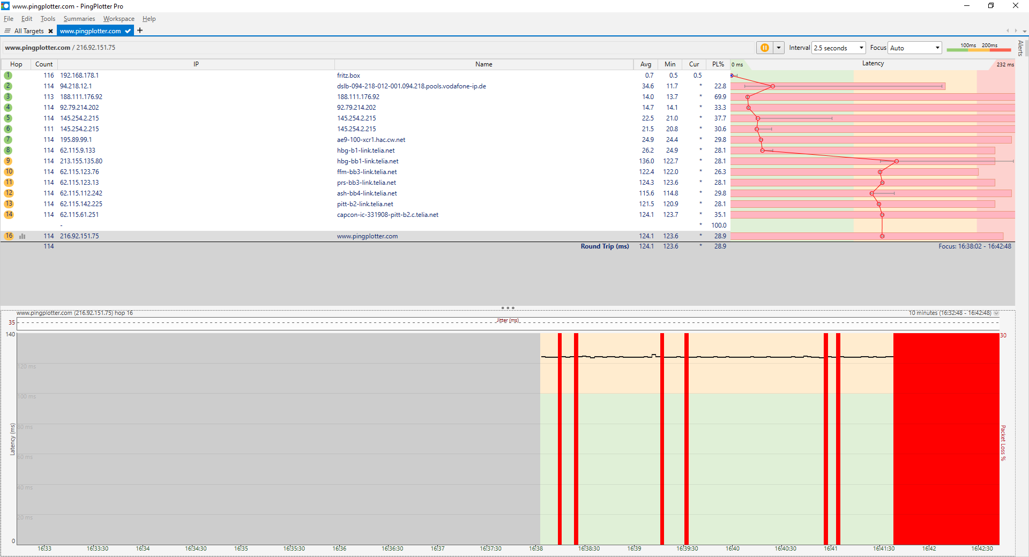Image resolution: width=1029 pixels, height=557 pixels.
Task: Click the PL% column header
Action: click(x=718, y=64)
